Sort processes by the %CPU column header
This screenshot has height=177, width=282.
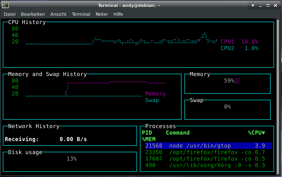pos(256,133)
